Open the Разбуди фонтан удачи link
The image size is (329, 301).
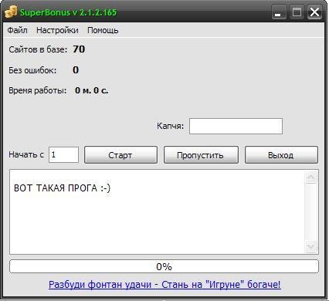point(164,284)
